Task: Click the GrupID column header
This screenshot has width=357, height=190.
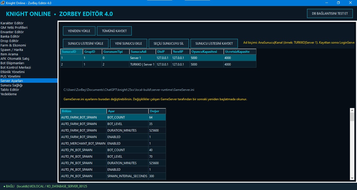Action: coord(92,52)
